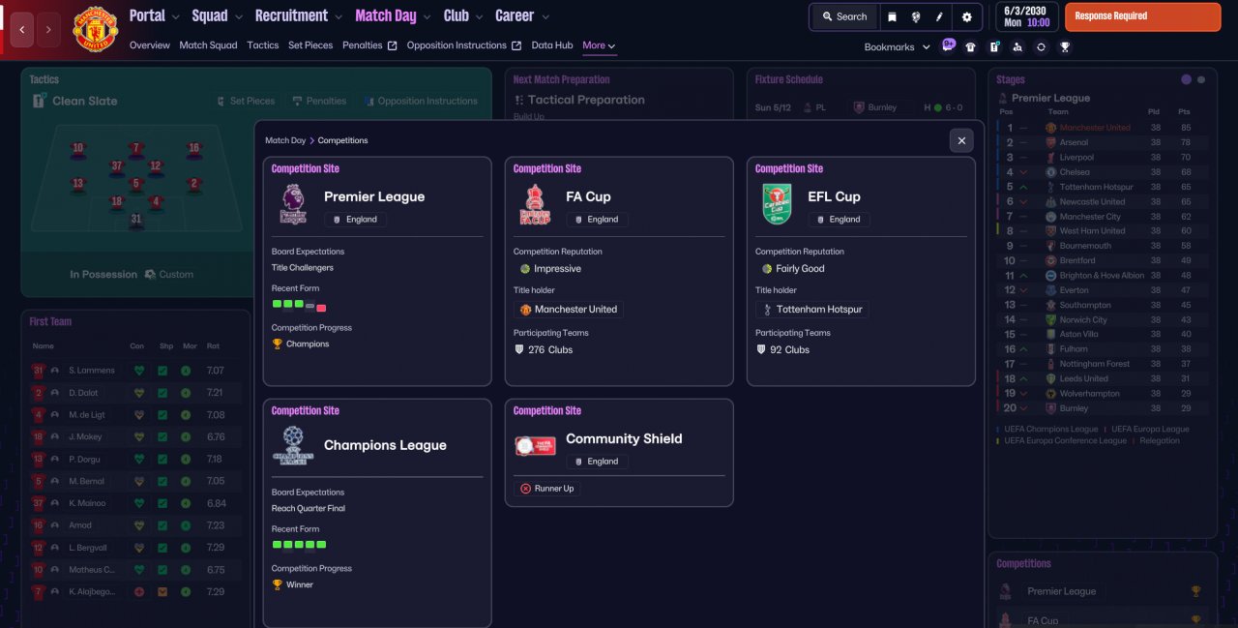Click the EFL Cup logo in the card
This screenshot has height=628, width=1238.
[777, 204]
